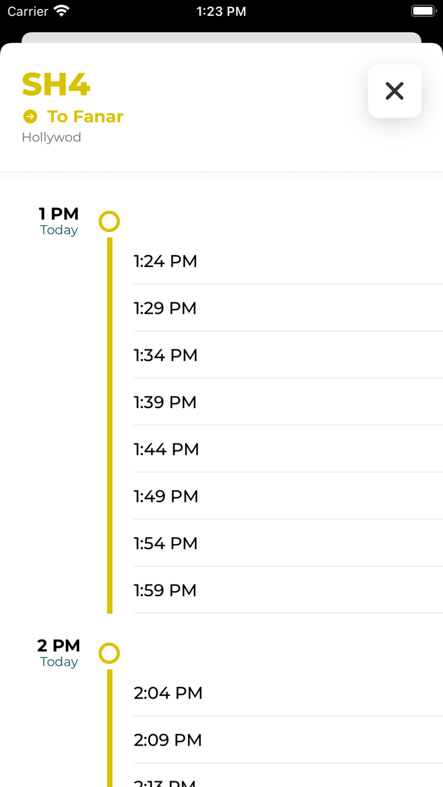443x787 pixels.
Task: Choose the 1:34 PM departure time
Action: [166, 355]
